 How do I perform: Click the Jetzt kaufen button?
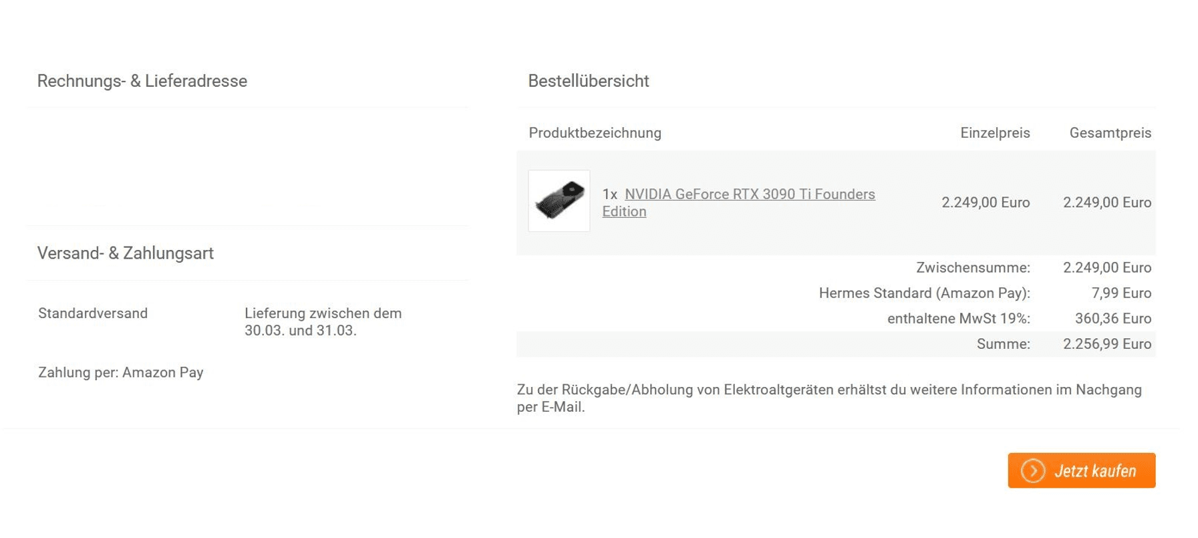[x=1081, y=470]
